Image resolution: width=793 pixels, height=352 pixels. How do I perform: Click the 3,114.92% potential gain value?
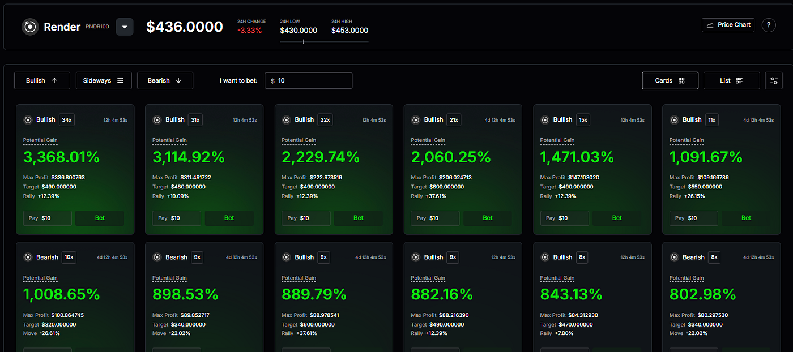(189, 157)
